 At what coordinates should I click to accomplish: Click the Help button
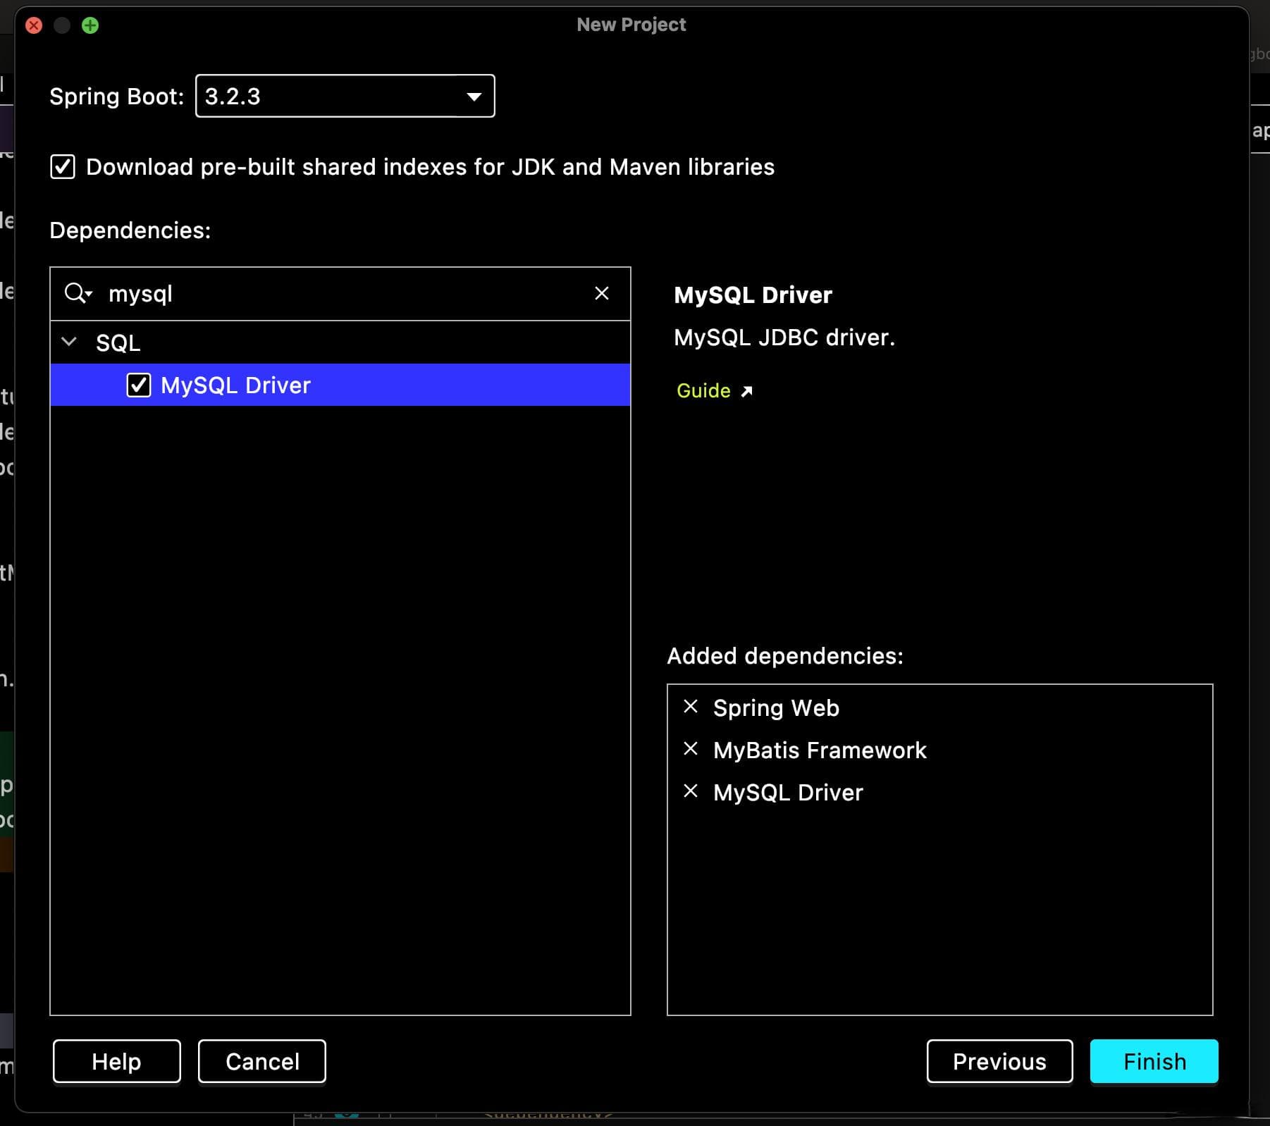[117, 1061]
